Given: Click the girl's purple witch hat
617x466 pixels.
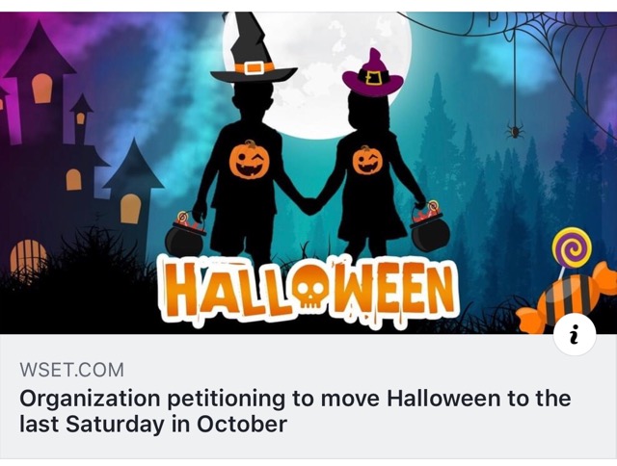Looking at the screenshot, I should tap(372, 73).
